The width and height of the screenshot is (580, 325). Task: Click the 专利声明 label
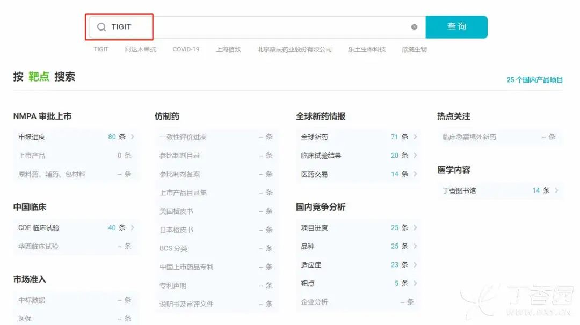173,285
